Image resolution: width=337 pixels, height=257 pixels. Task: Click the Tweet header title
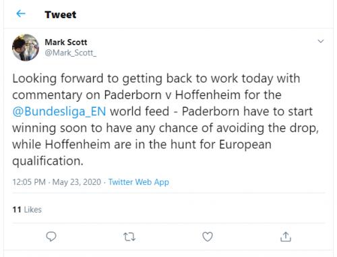61,15
